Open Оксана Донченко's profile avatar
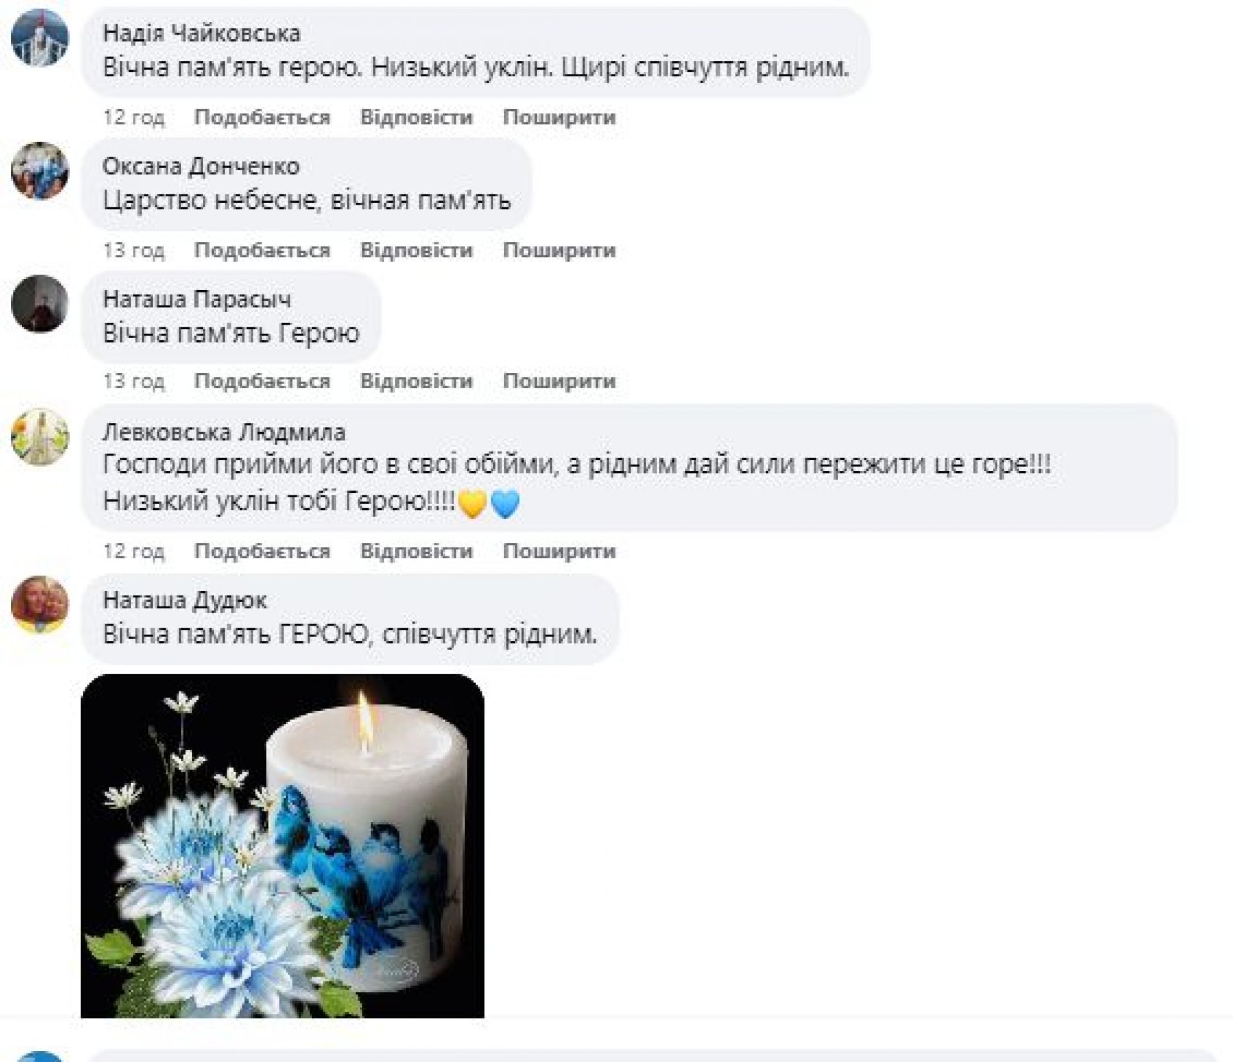This screenshot has width=1233, height=1062. coord(40,171)
